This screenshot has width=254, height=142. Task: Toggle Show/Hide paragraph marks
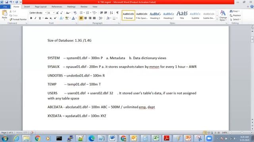tap(117, 13)
